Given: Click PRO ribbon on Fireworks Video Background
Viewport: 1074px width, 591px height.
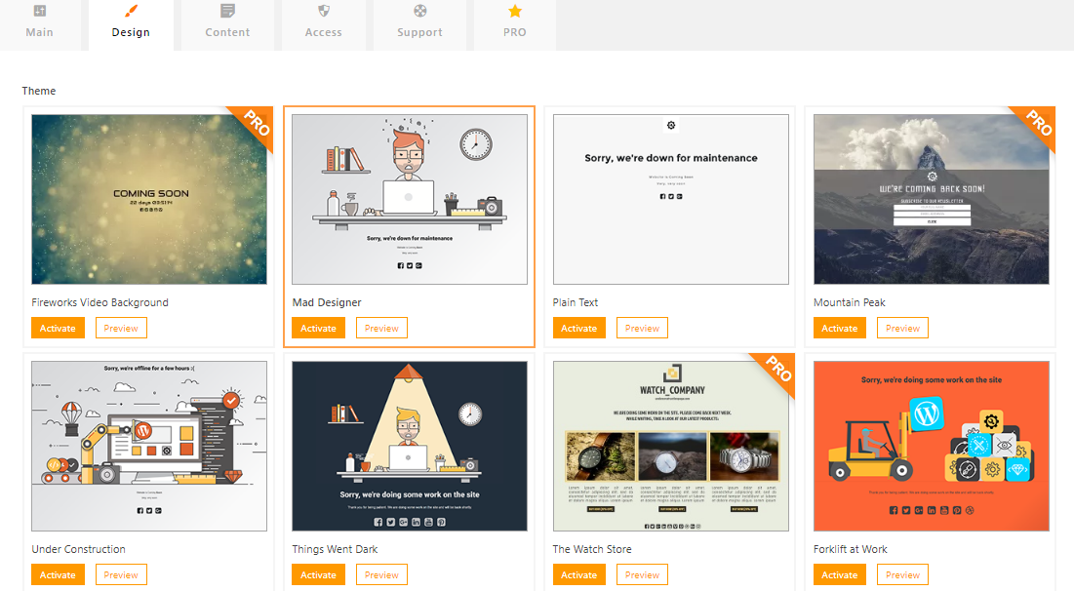Looking at the screenshot, I should (255, 125).
